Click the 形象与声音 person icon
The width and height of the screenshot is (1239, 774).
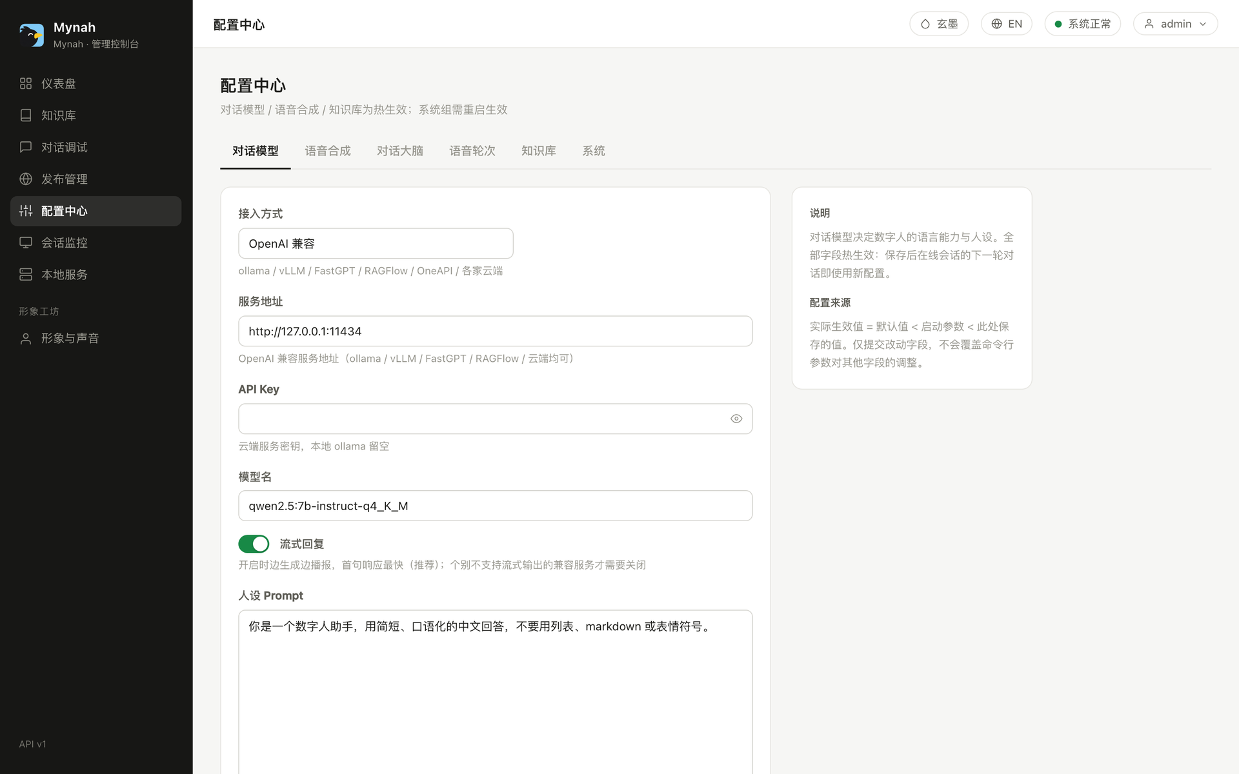[26, 339]
